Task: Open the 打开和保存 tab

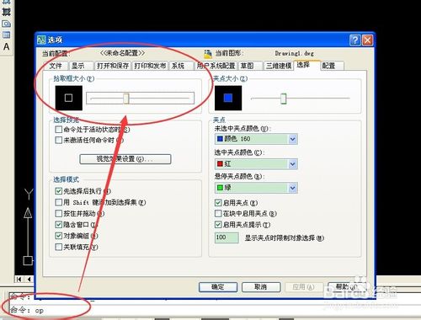Action: tap(113, 66)
